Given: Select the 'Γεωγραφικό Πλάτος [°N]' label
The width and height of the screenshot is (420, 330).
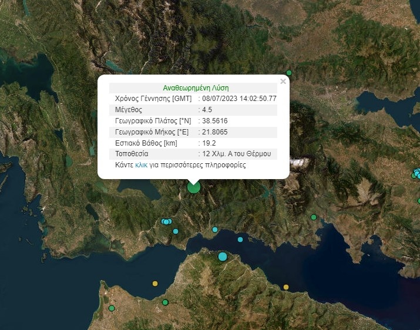Looking at the screenshot, I should (x=153, y=121).
